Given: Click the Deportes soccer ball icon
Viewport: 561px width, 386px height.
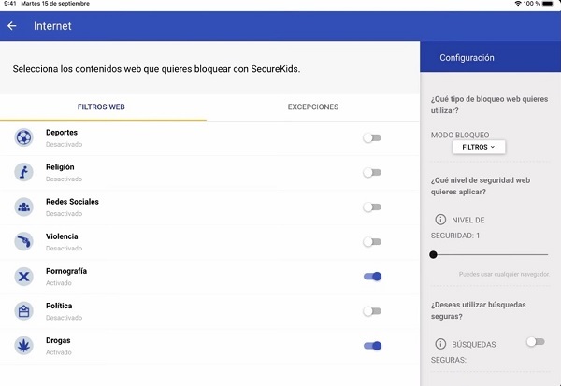Looking at the screenshot, I should point(23,137).
